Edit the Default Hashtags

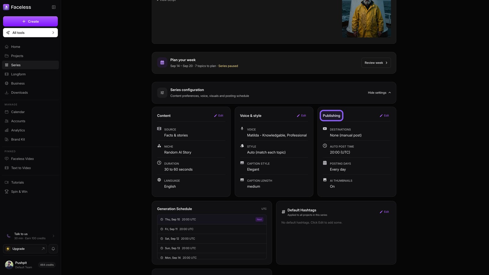pyautogui.click(x=384, y=212)
